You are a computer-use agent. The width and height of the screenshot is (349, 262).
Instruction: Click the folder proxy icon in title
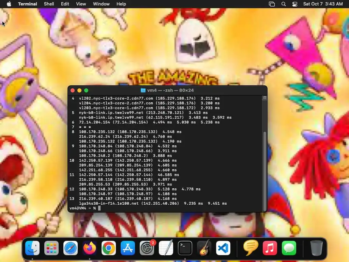[x=143, y=90]
